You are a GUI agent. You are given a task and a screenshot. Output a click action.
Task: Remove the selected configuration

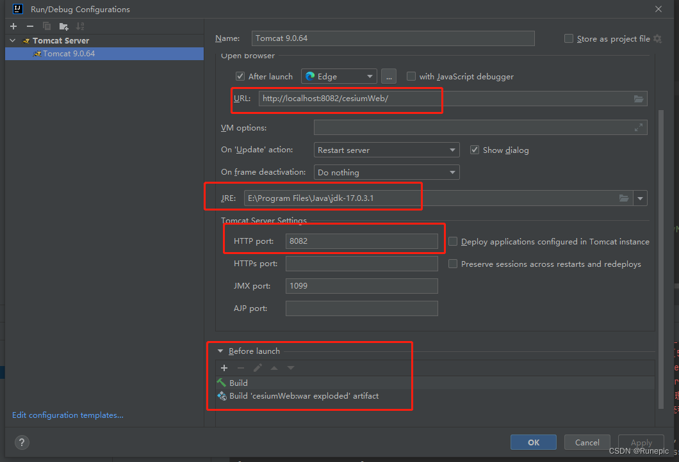pos(30,26)
